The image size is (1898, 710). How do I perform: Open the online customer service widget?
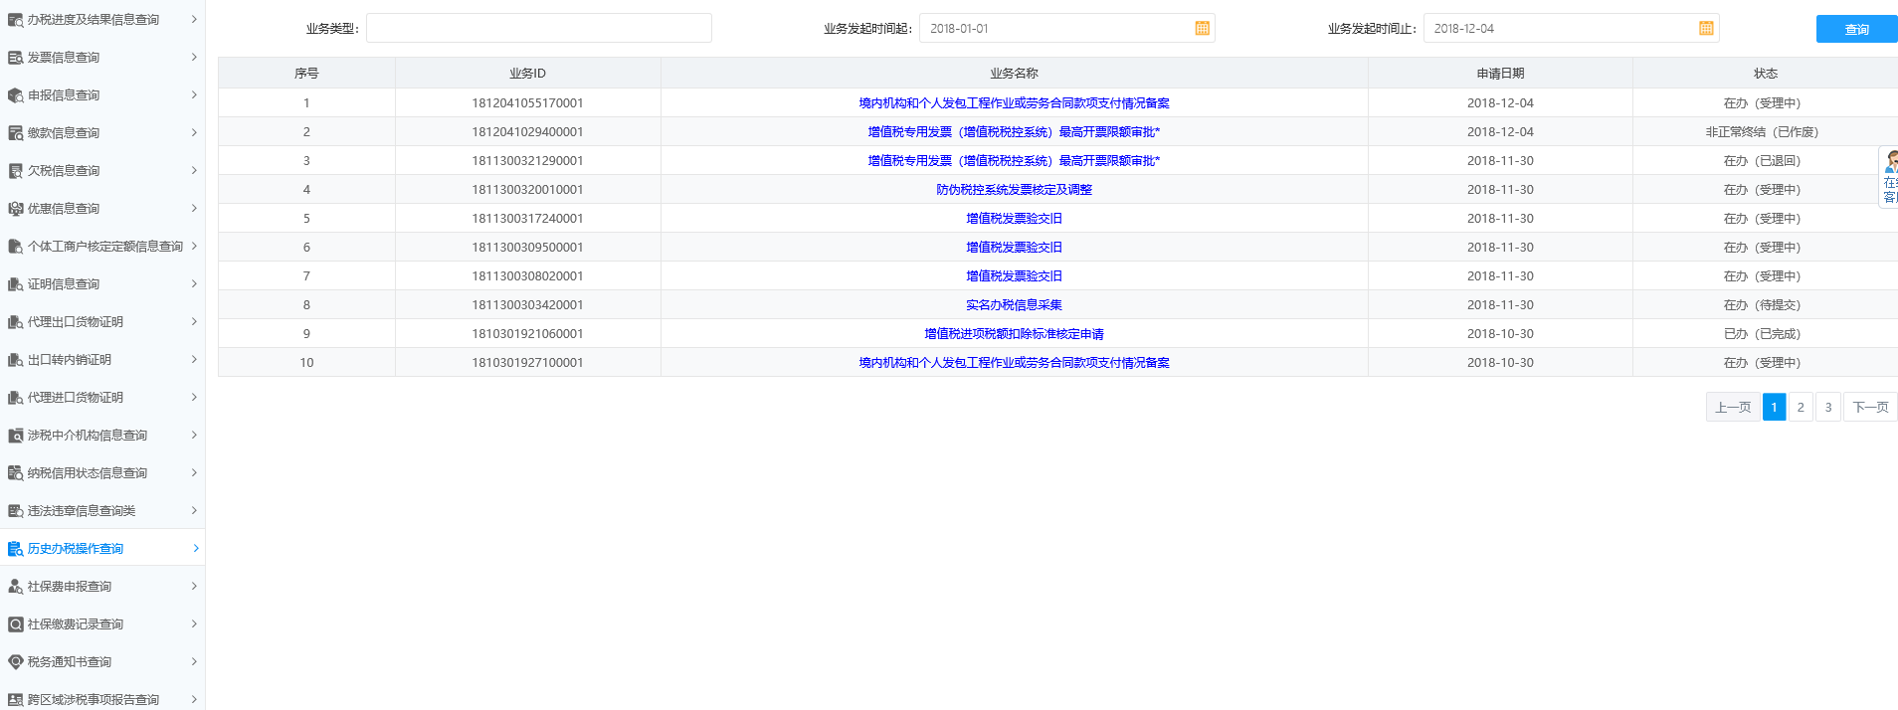pyautogui.click(x=1889, y=177)
